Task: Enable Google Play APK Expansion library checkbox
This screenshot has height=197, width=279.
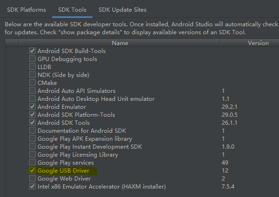Action: coord(32,138)
